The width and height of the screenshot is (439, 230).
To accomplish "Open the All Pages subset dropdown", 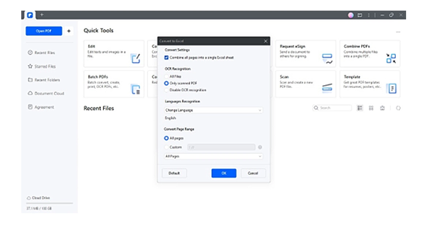I will [x=214, y=156].
